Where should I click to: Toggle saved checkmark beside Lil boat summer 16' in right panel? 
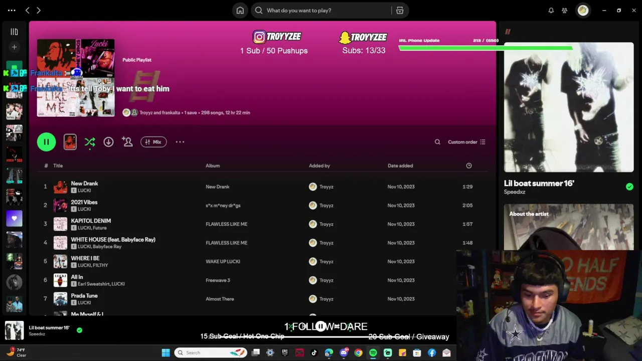(629, 187)
